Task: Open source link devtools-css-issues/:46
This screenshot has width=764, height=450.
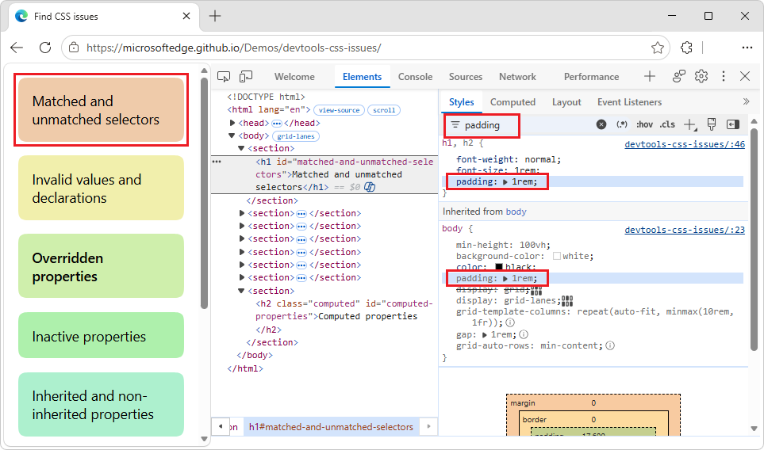Action: coord(685,144)
